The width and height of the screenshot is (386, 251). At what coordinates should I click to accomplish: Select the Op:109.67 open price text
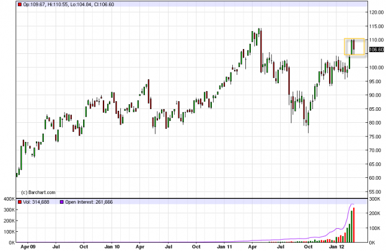tap(34, 4)
